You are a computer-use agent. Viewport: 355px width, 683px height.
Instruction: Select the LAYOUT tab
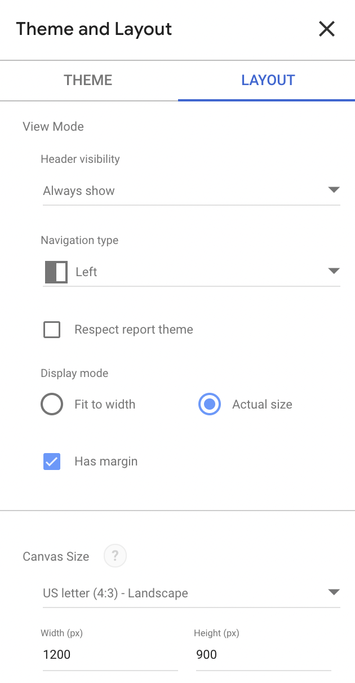(x=268, y=80)
